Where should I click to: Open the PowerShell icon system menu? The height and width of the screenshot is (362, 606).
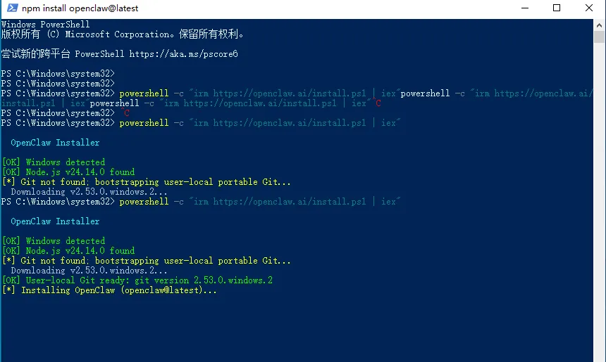(10, 8)
